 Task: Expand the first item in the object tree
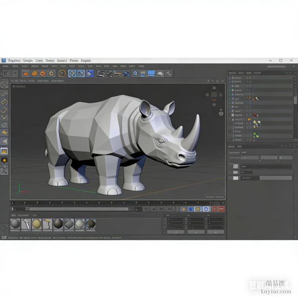[230, 78]
